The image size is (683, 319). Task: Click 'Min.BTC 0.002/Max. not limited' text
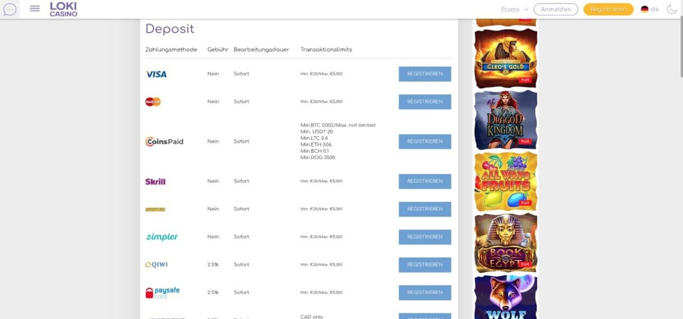[x=338, y=125]
